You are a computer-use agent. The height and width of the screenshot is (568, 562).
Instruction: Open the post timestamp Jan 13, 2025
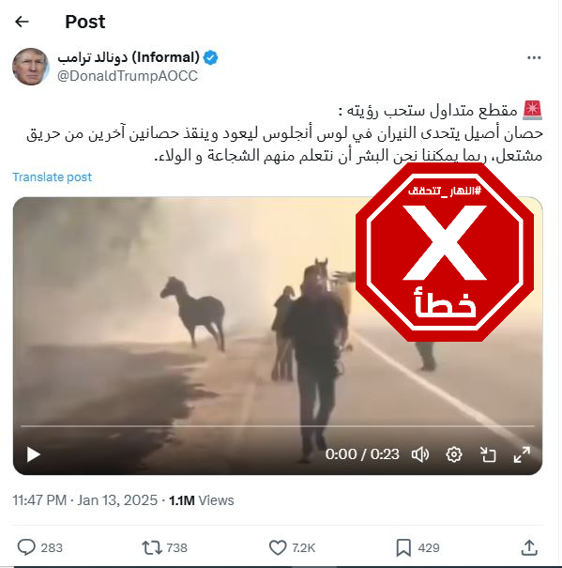[85, 500]
